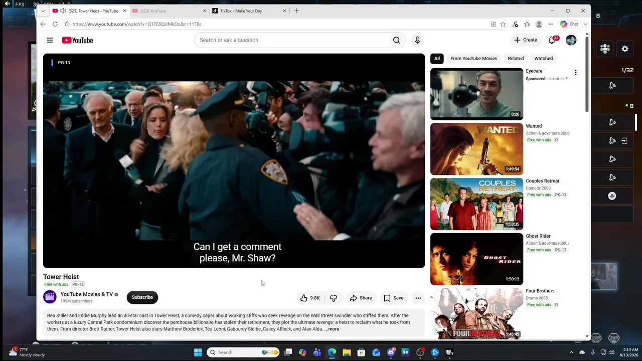Image resolution: width=642 pixels, height=361 pixels.
Task: Open the Four Brothers movie thumbnail
Action: point(476,313)
